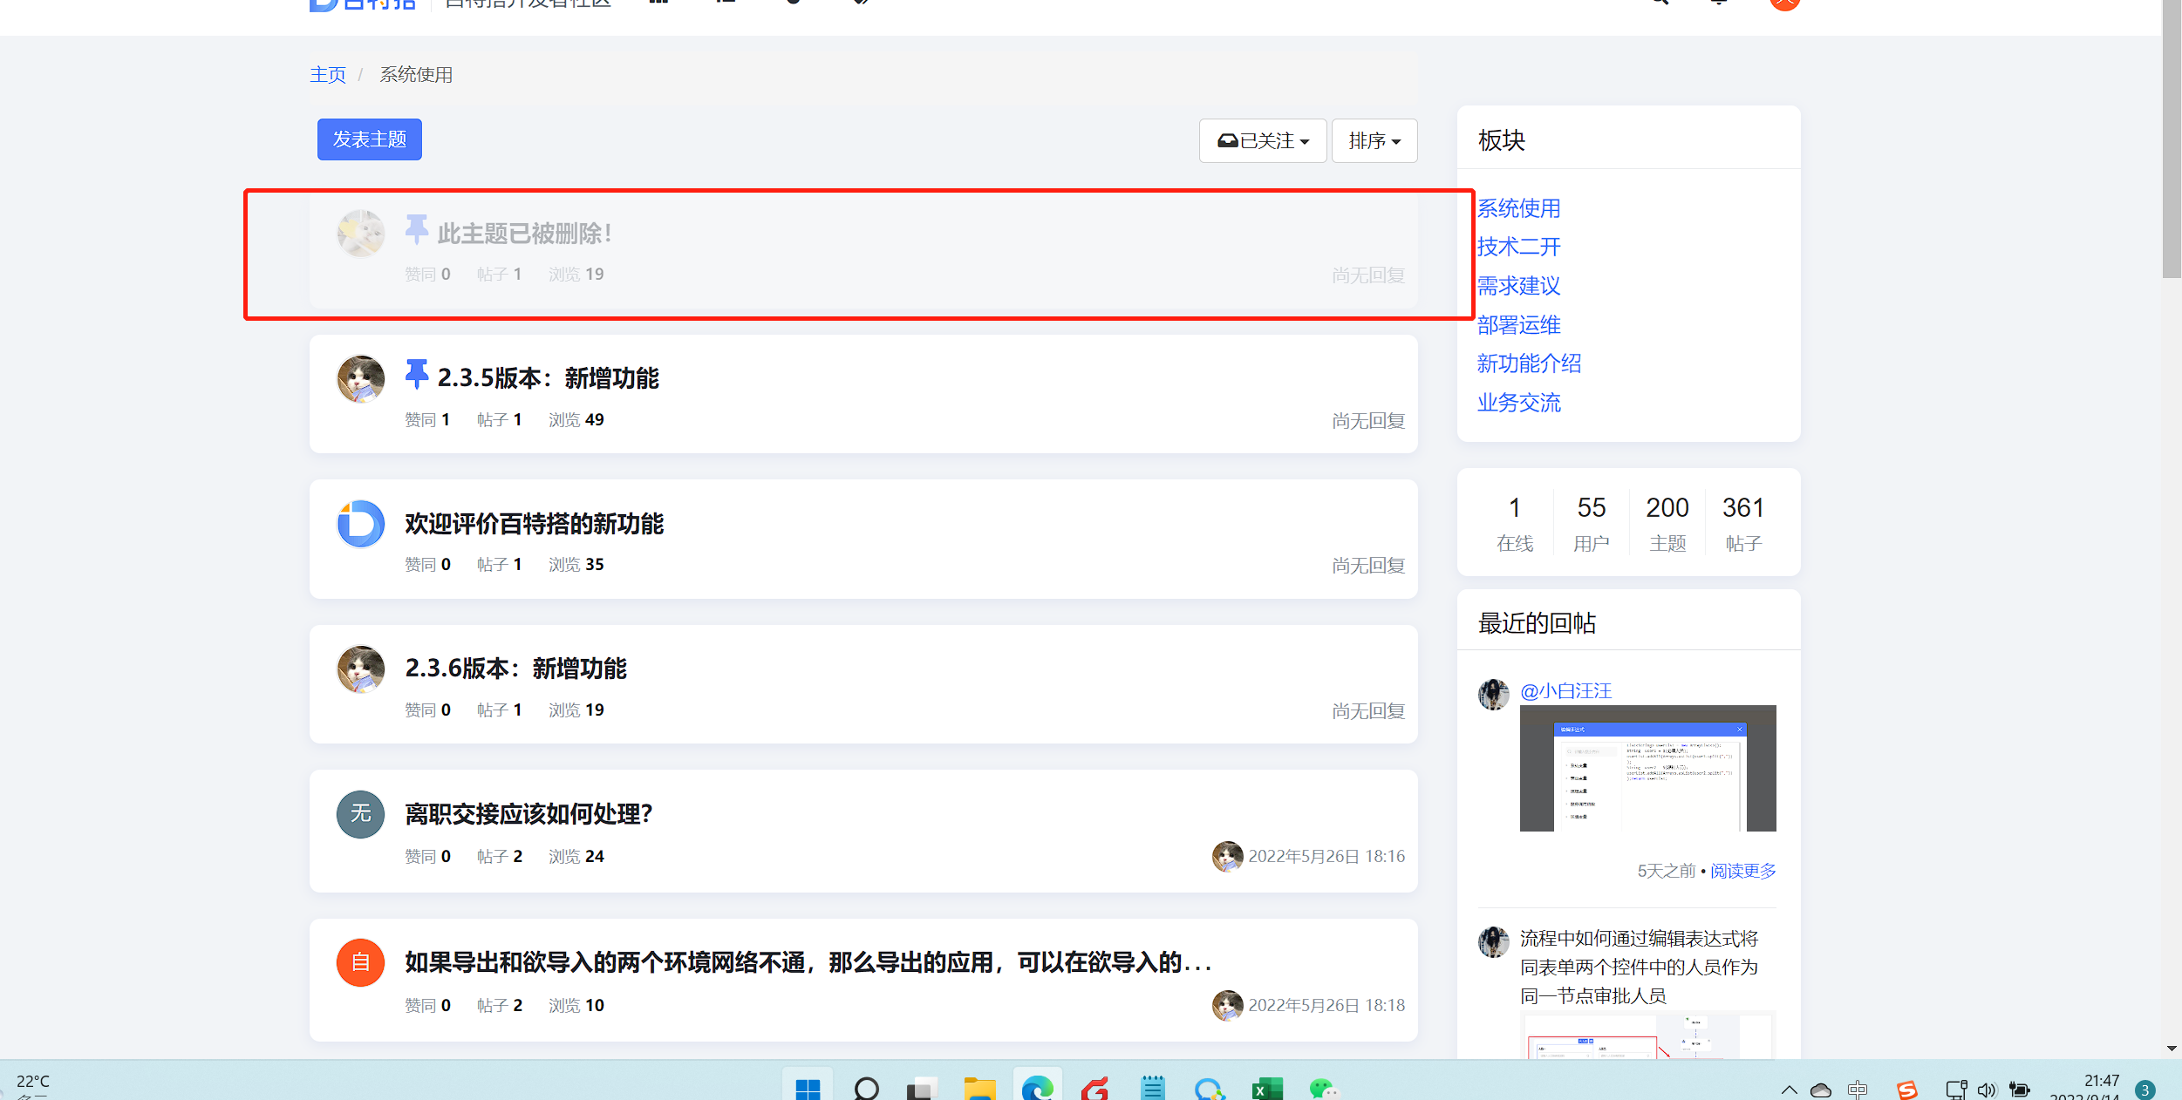This screenshot has height=1100, width=2182.
Task: Click 赞同 1 on the 2.3.5版本 topic
Action: (427, 420)
